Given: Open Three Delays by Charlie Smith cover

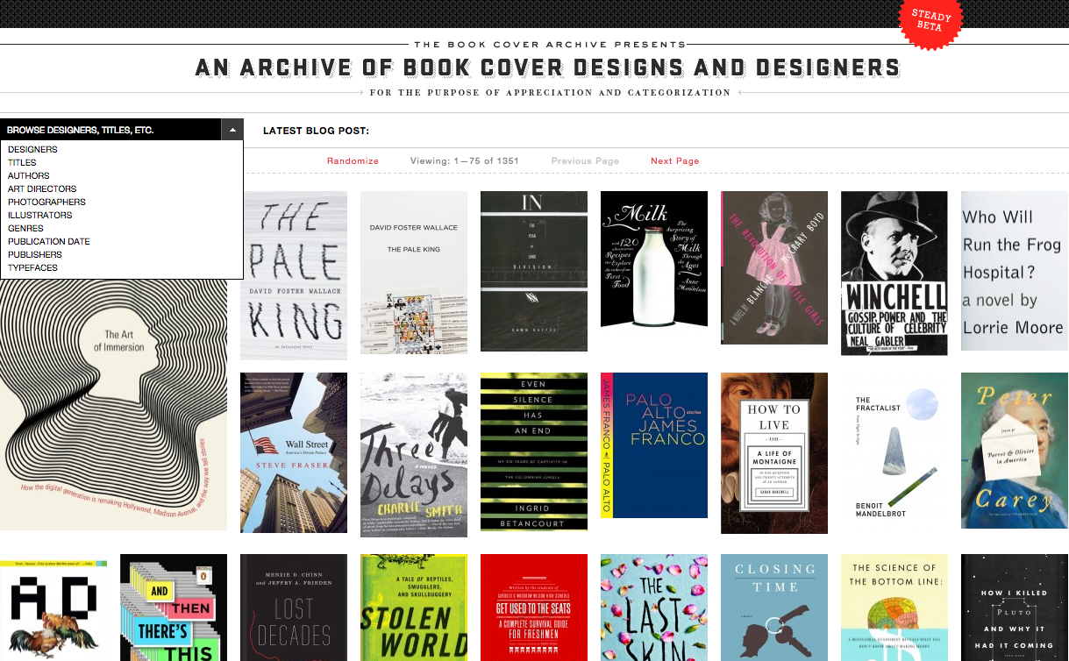Looking at the screenshot, I should click(x=414, y=454).
